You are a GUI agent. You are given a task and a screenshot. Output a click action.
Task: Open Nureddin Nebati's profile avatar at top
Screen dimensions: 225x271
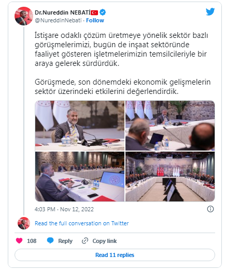24,16
